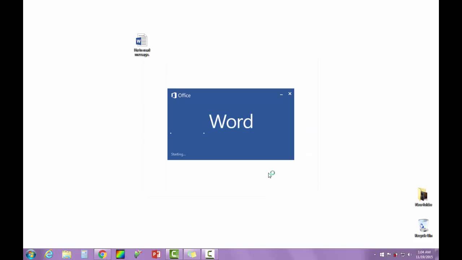
Task: Click the large Word title text
Action: coord(231,121)
